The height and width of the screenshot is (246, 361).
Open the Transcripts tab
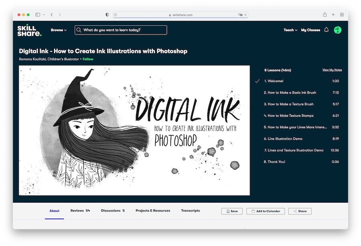(191, 211)
